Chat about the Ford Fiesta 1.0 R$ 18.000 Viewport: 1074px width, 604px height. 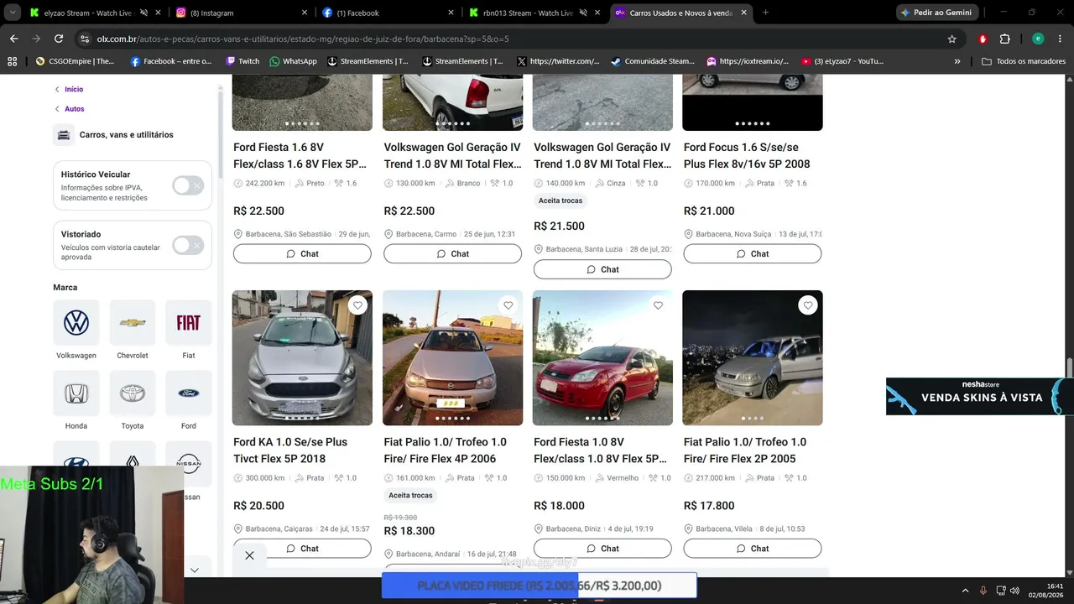pyautogui.click(x=602, y=549)
